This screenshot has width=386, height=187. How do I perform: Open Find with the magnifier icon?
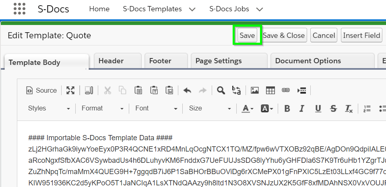click(221, 90)
